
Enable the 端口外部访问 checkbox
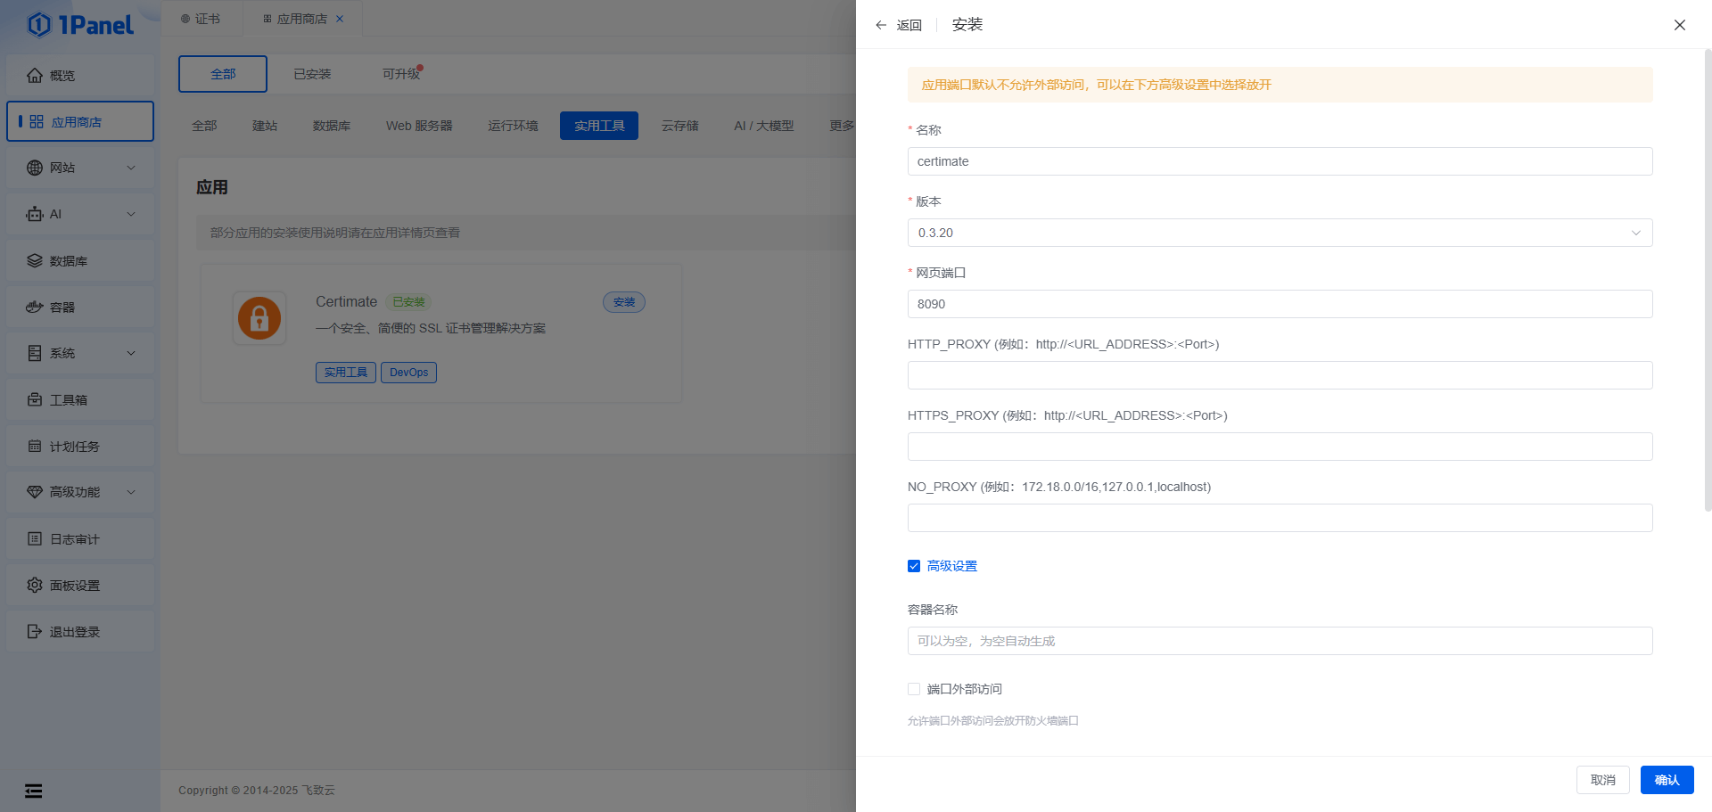(914, 689)
